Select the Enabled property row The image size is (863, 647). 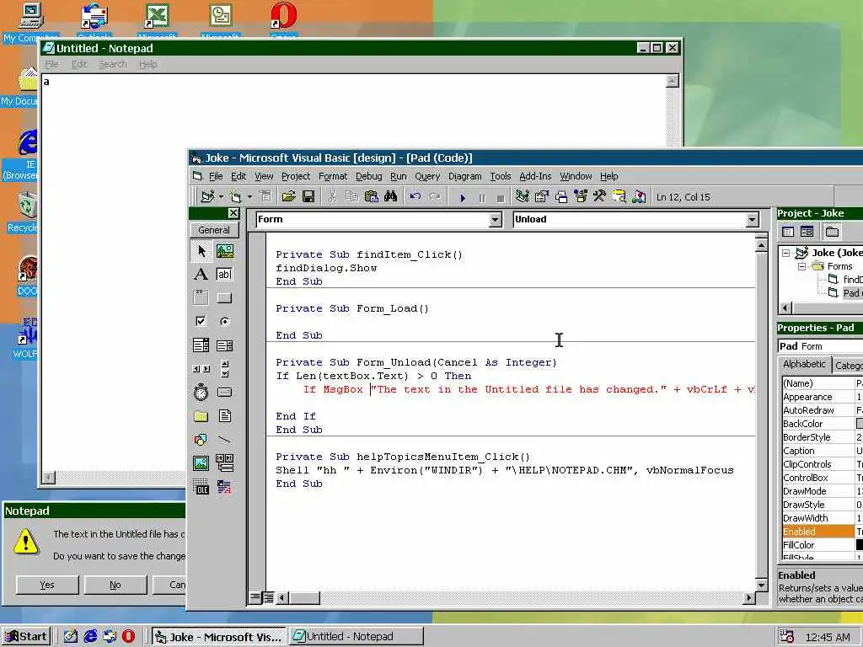click(821, 532)
